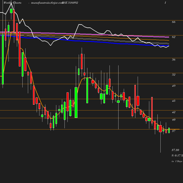Click the 66 price axis label

[173, 22]
